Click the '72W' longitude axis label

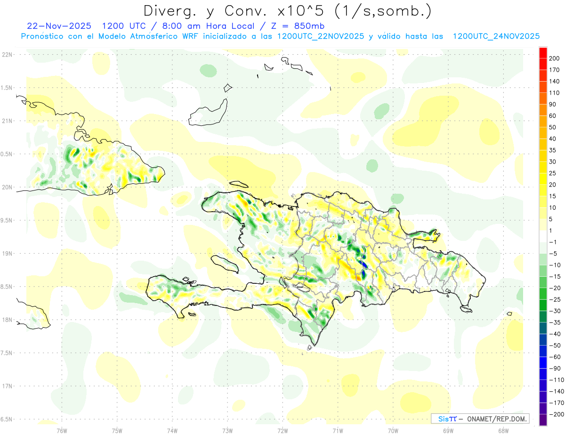click(282, 430)
